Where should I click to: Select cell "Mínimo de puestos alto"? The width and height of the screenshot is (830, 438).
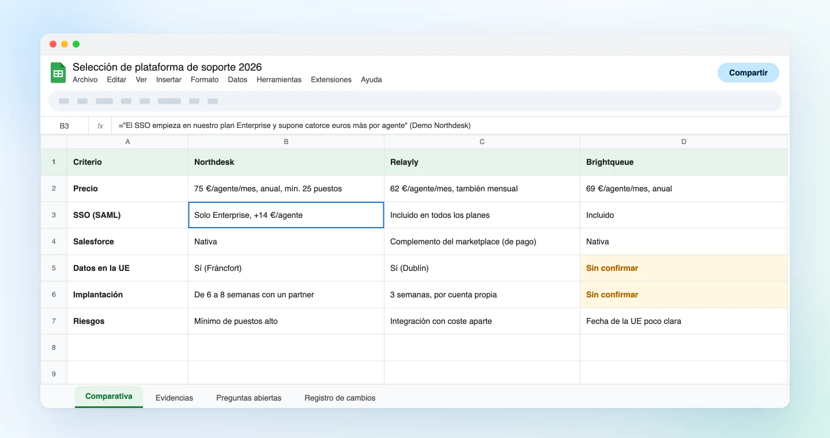coord(286,321)
